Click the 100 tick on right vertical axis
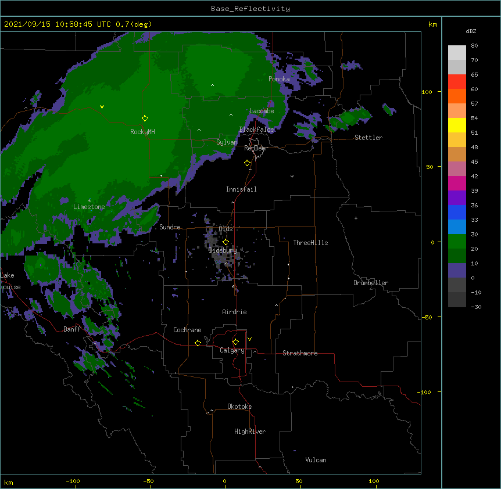The image size is (501, 489). [x=427, y=92]
